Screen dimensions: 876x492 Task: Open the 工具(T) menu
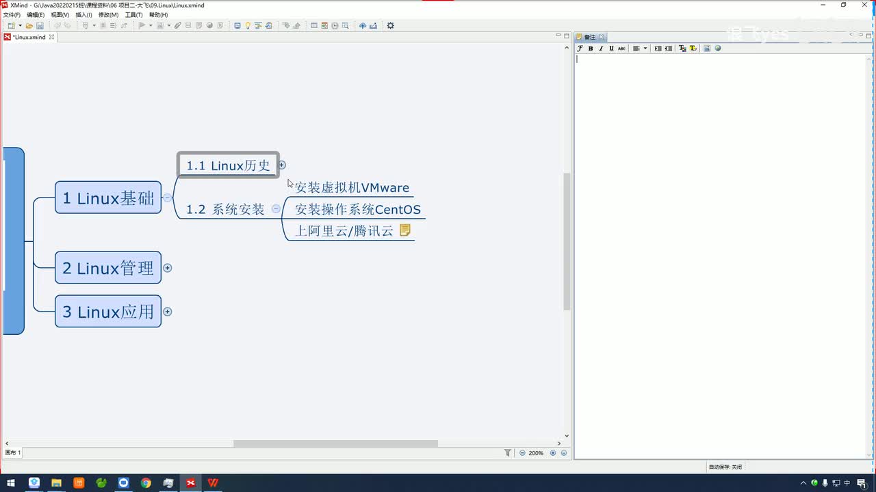133,14
